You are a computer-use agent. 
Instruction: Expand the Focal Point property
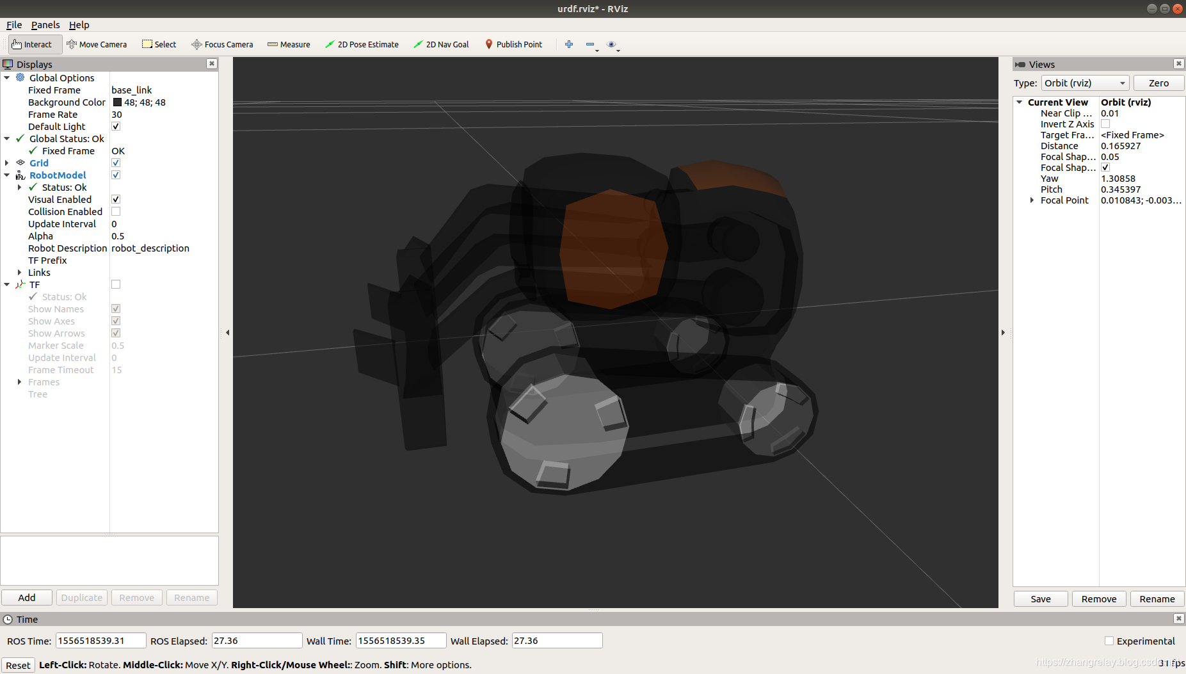point(1032,200)
